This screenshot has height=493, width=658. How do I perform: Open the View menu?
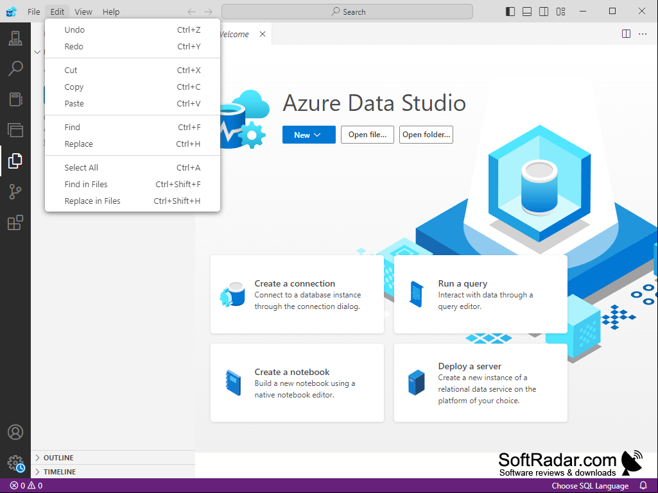pyautogui.click(x=83, y=12)
